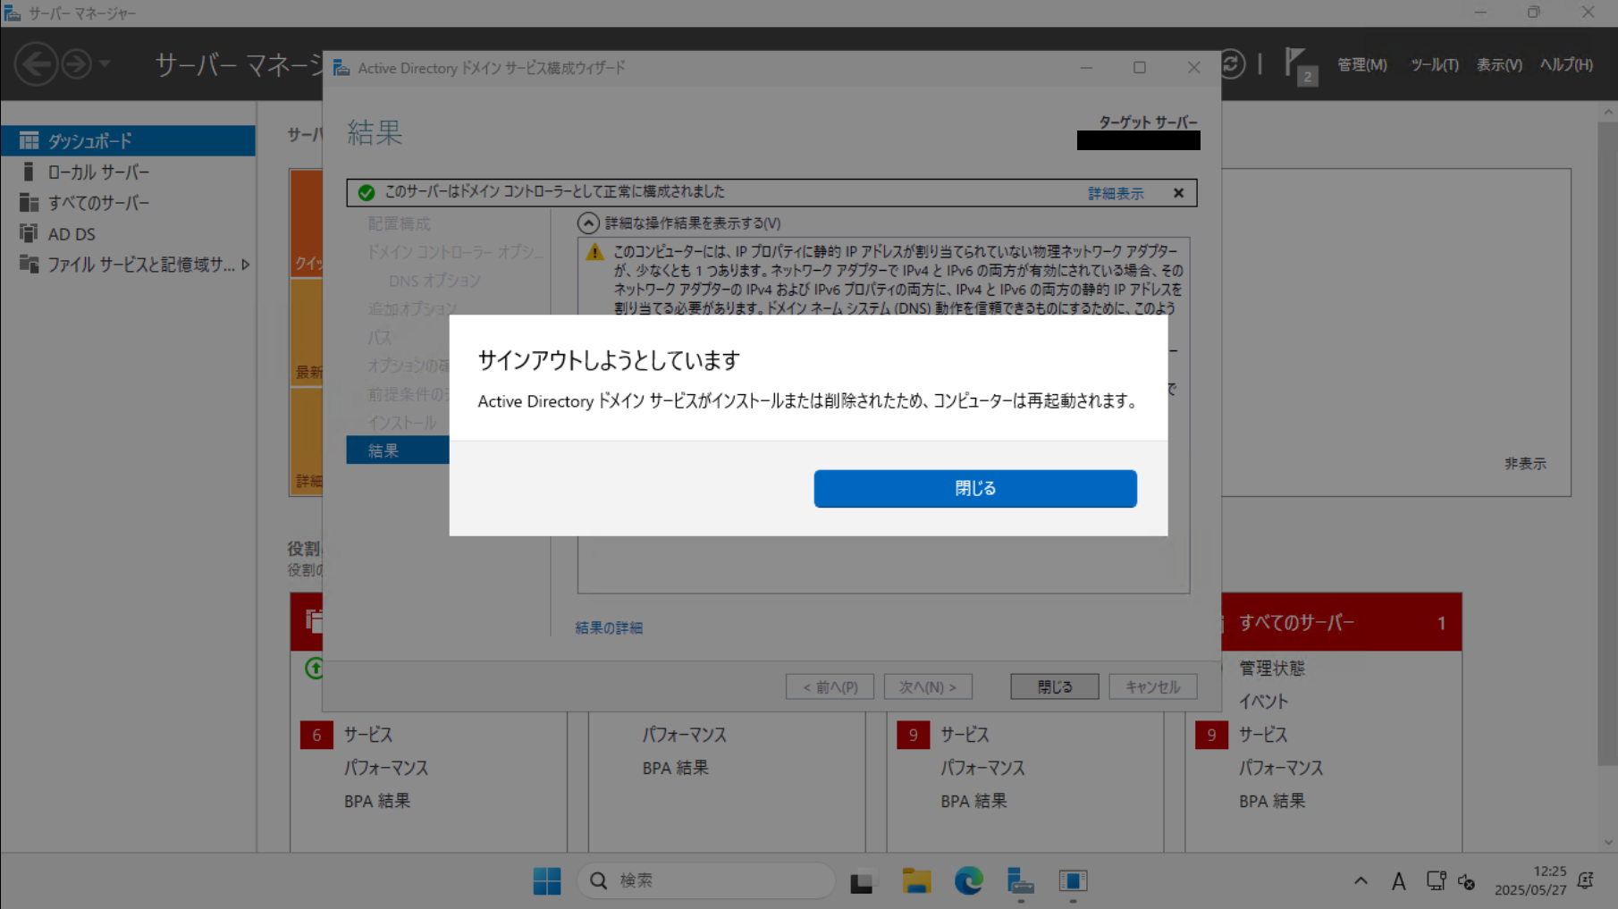
Task: Click the back navigation arrow
Action: coord(36,64)
